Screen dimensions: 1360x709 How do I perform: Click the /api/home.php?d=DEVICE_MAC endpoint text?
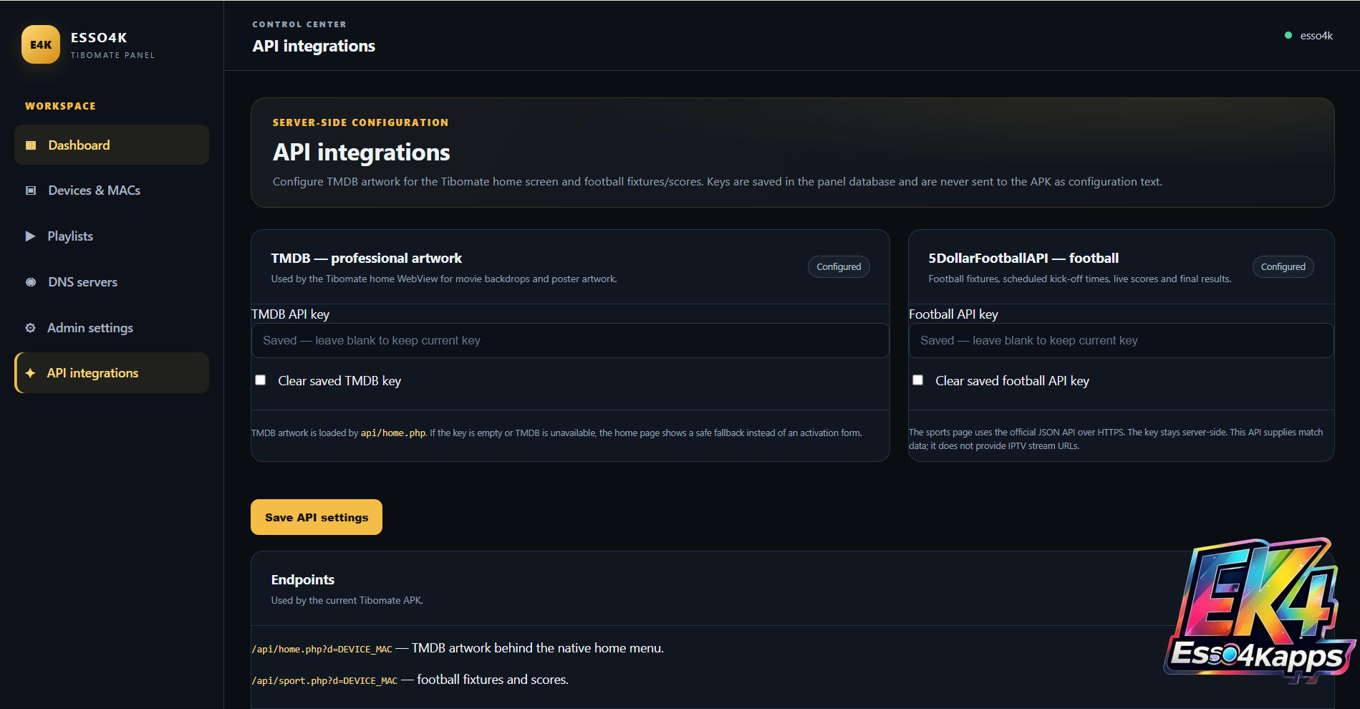322,650
